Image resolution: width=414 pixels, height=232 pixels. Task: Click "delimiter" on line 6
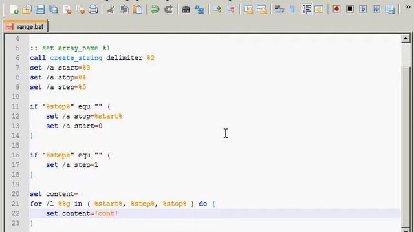[x=124, y=58]
